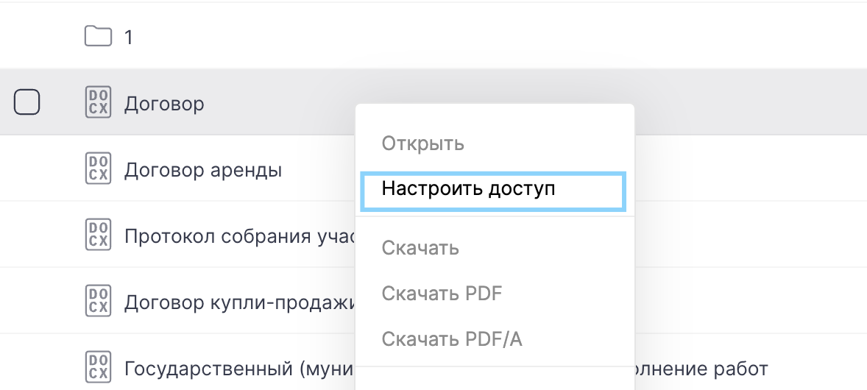This screenshot has width=867, height=390.
Task: Pick Скачать PDF from the context menu
Action: pyautogui.click(x=442, y=294)
